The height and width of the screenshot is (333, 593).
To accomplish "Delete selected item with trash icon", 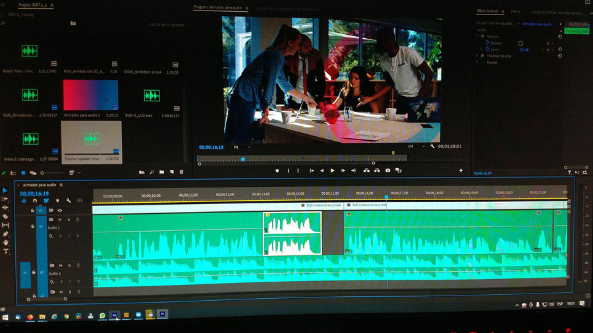I will (182, 172).
